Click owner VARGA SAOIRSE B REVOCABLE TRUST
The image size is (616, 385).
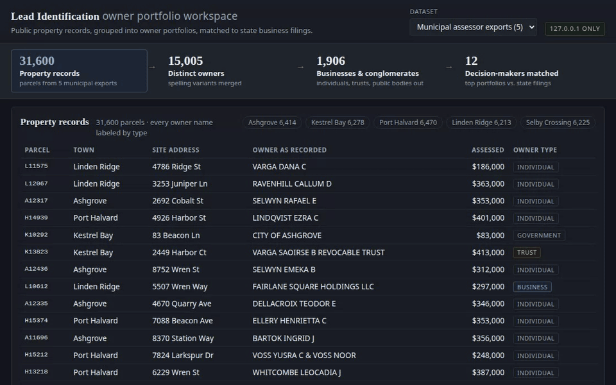319,253
